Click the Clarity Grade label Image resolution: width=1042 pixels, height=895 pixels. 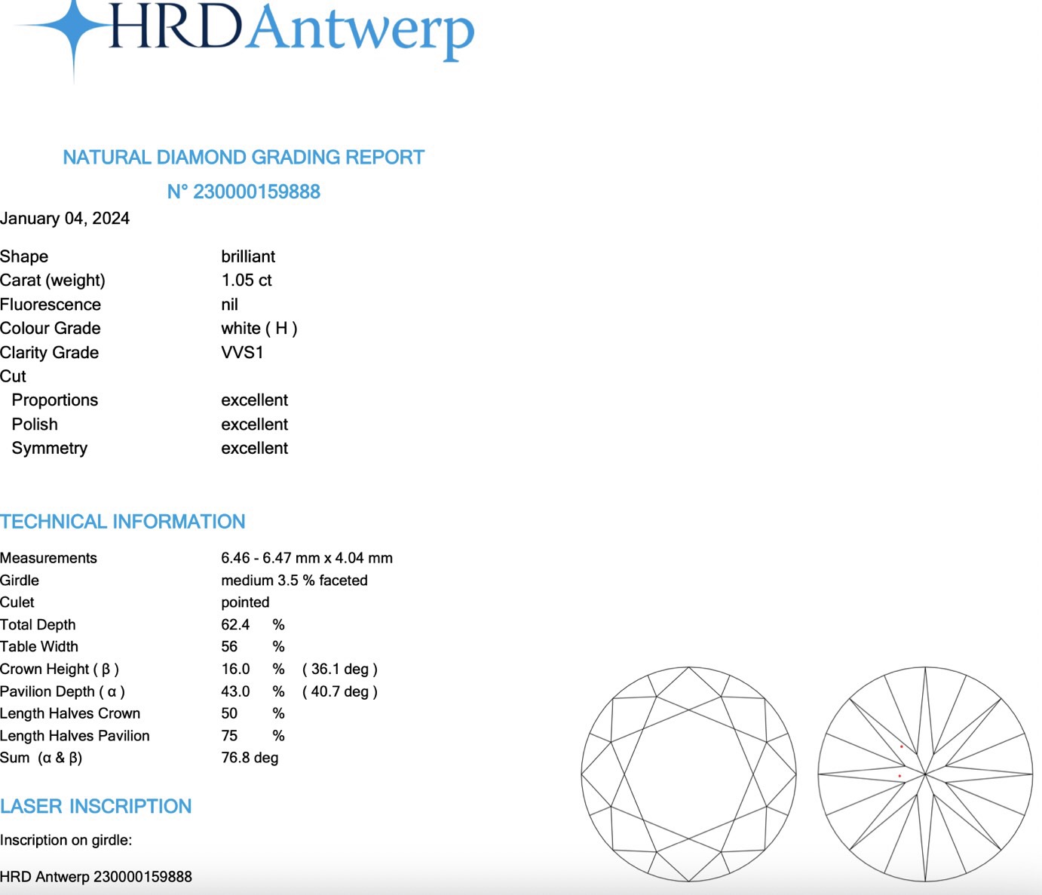point(50,352)
